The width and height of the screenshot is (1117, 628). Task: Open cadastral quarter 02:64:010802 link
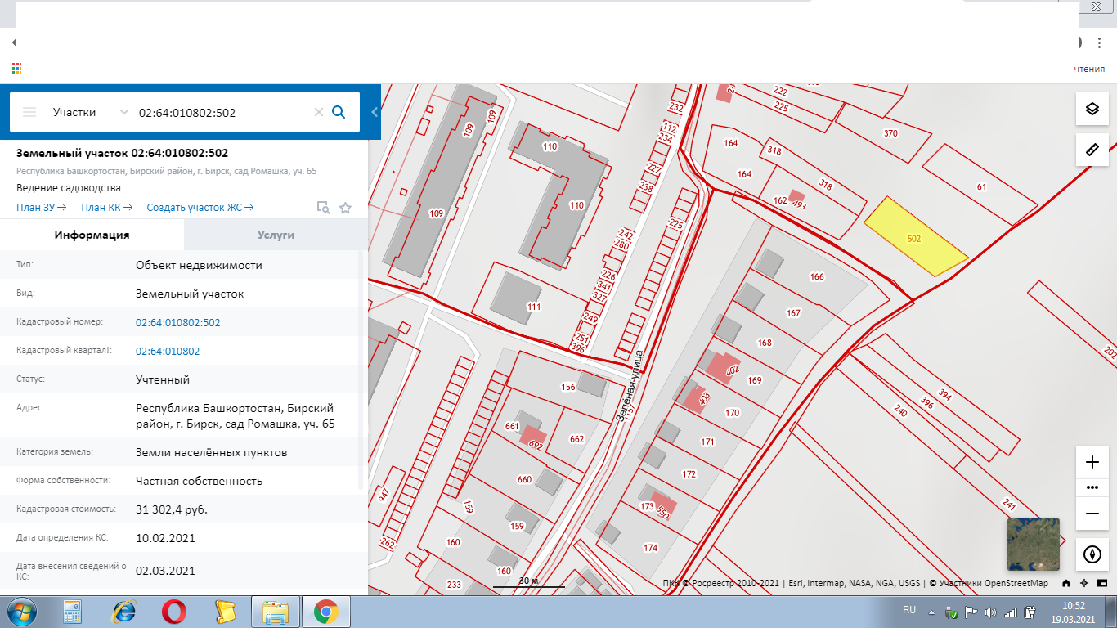click(168, 351)
